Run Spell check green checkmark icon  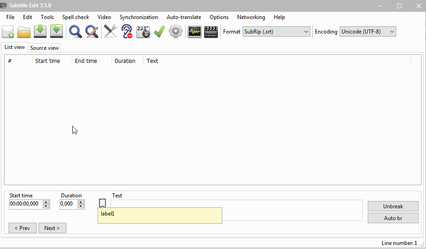159,32
